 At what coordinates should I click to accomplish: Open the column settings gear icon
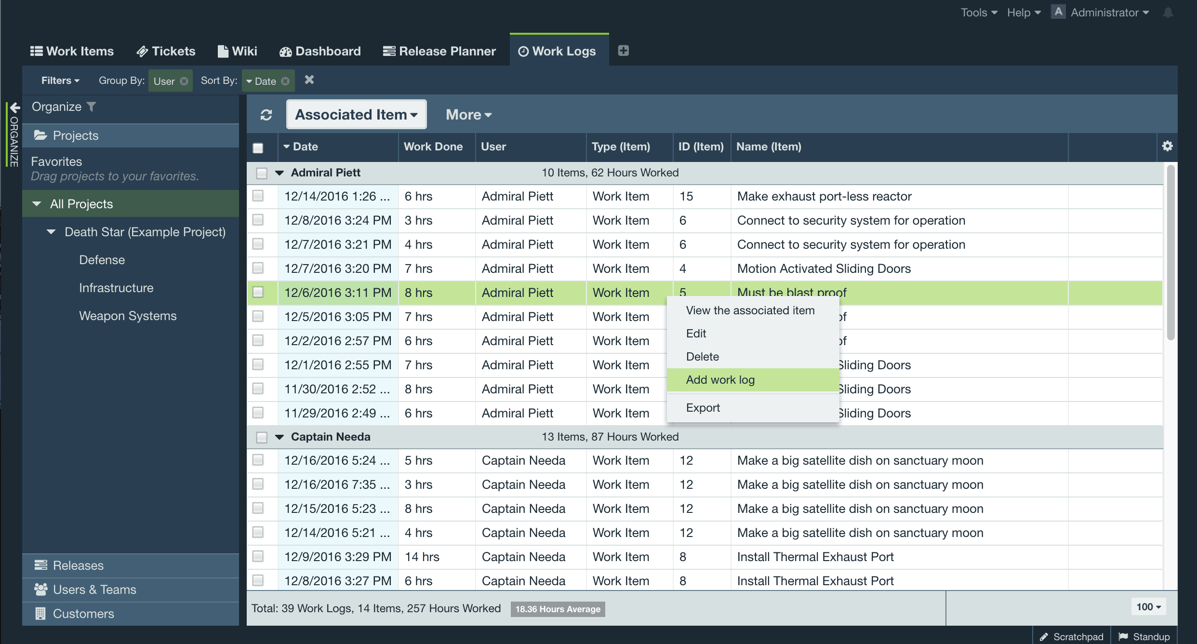click(1168, 146)
